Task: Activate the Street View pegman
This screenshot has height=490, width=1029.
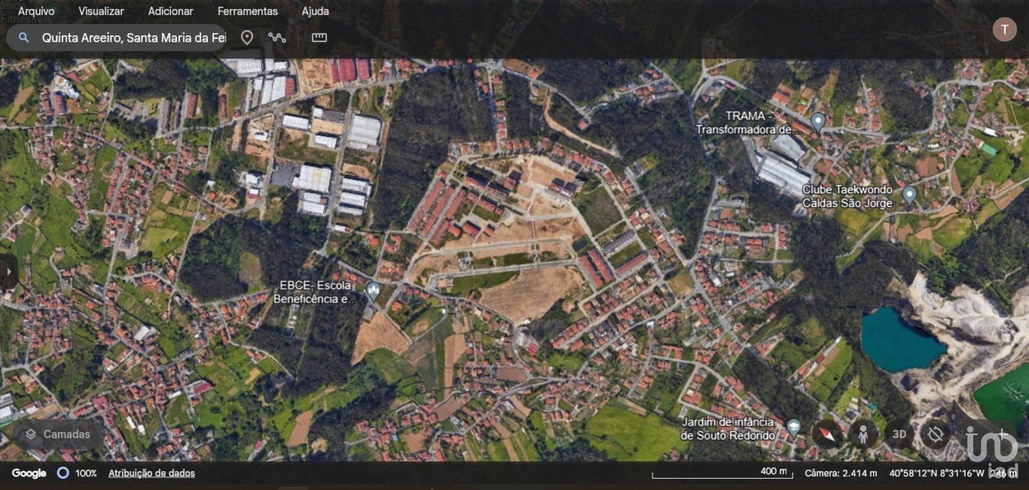Action: click(x=862, y=434)
